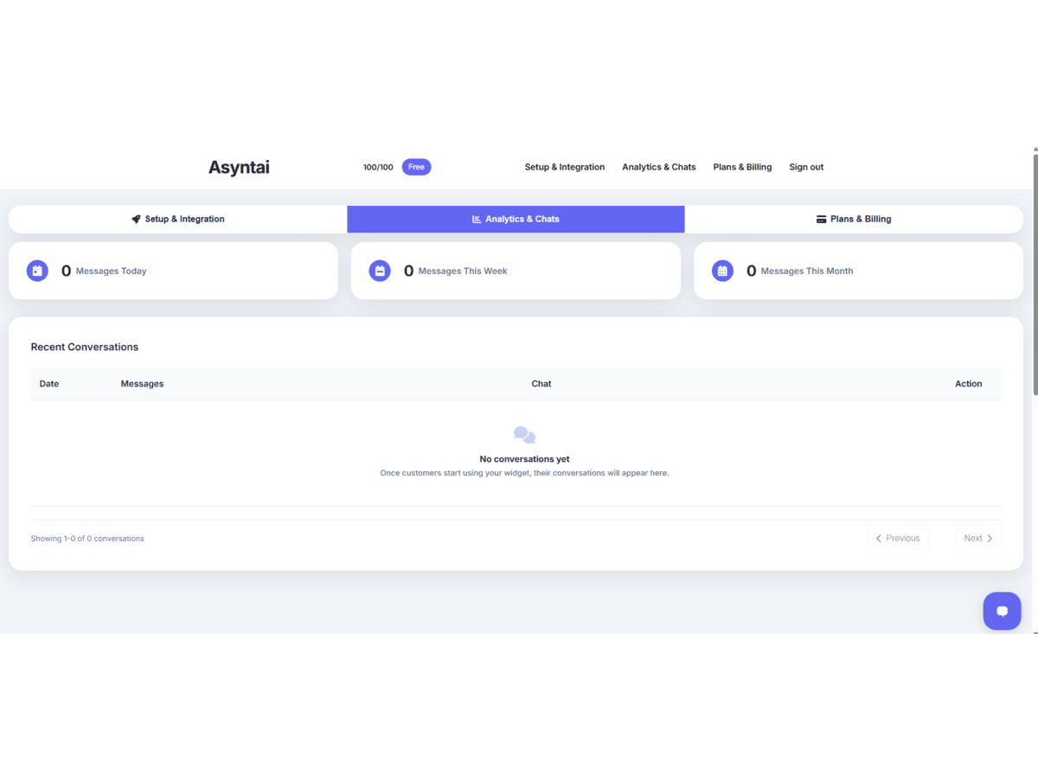Image resolution: width=1038 pixels, height=780 pixels.
Task: Open Setup & Integration in top navigation
Action: point(564,167)
